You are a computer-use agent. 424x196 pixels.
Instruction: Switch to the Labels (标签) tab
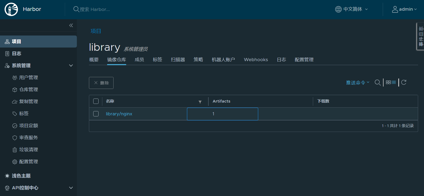click(157, 60)
